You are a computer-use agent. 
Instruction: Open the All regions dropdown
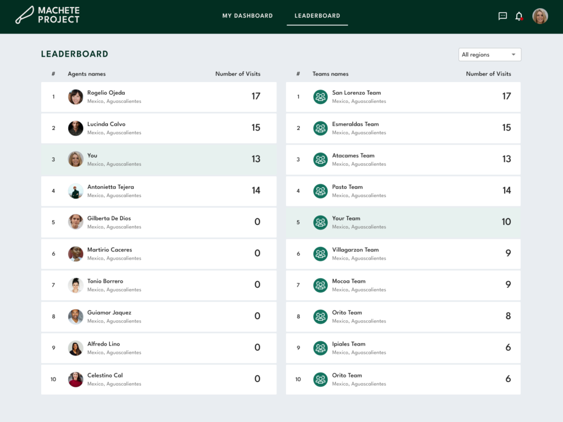point(489,54)
